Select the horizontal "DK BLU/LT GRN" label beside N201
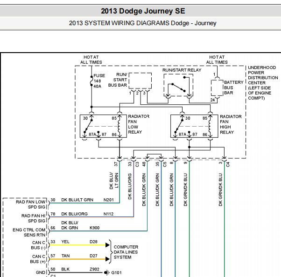The height and width of the screenshot is (277, 281). [x=77, y=200]
